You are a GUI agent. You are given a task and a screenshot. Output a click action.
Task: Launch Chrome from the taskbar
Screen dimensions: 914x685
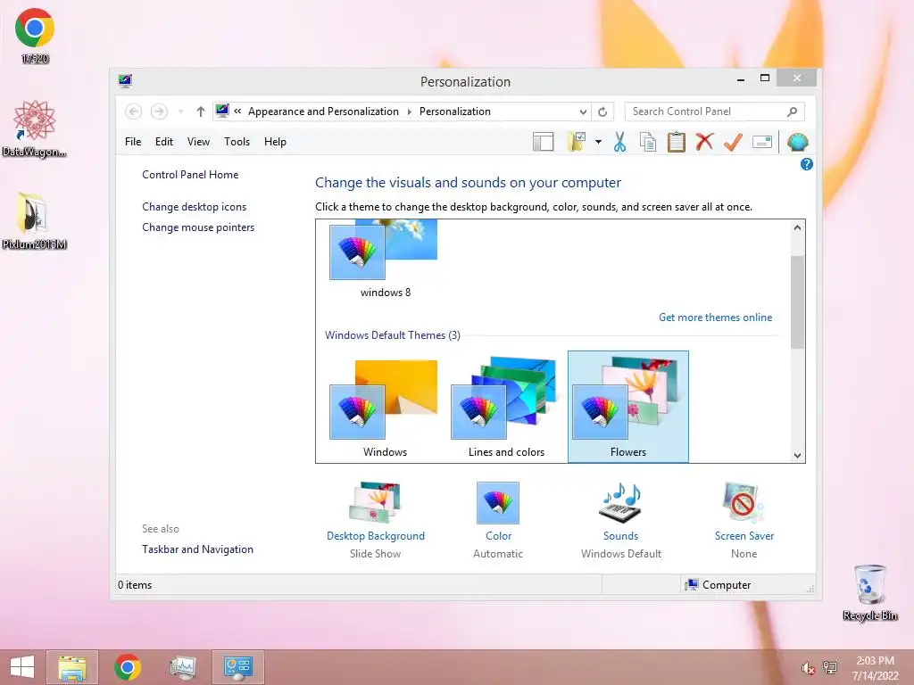[127, 667]
